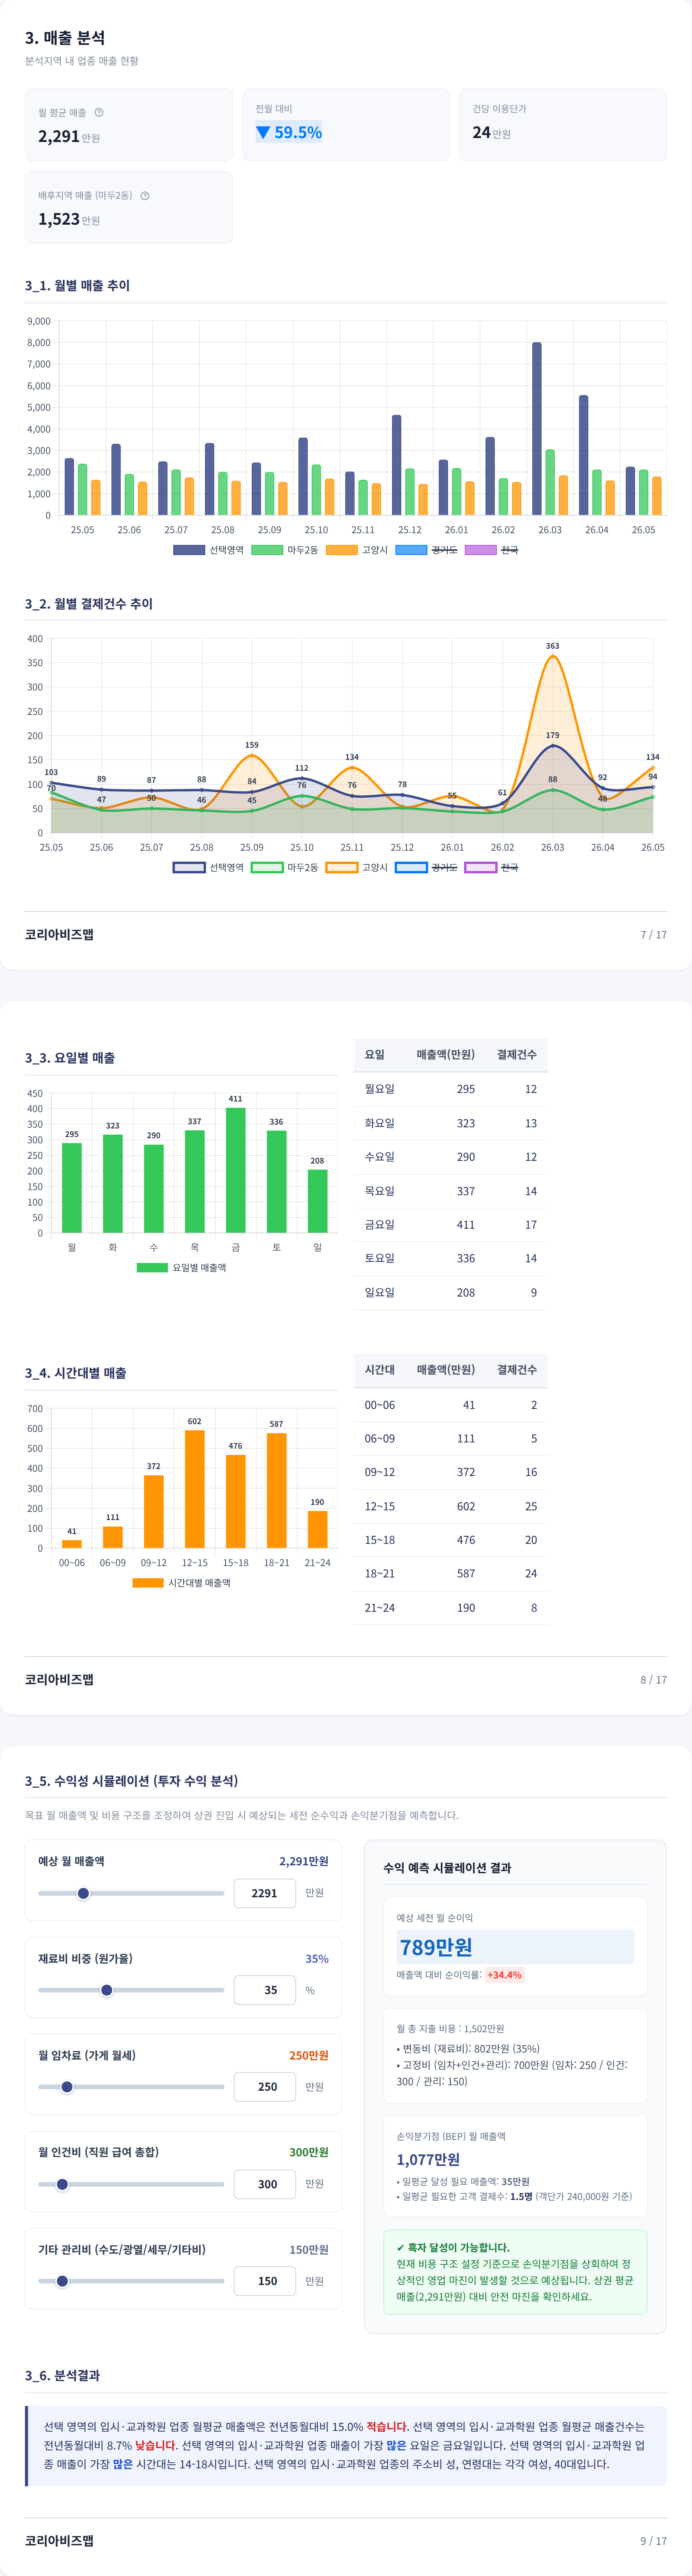Toggle 시간대별 매출액 legend item
The width and height of the screenshot is (692, 2576).
click(181, 1582)
